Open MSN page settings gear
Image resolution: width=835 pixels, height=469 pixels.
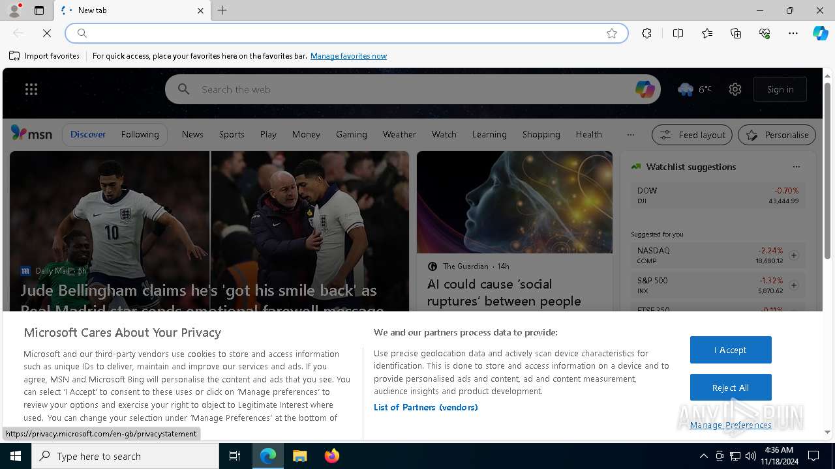735,89
